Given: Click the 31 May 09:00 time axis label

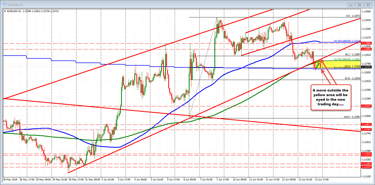Looking at the screenshot, I should 93,180.
